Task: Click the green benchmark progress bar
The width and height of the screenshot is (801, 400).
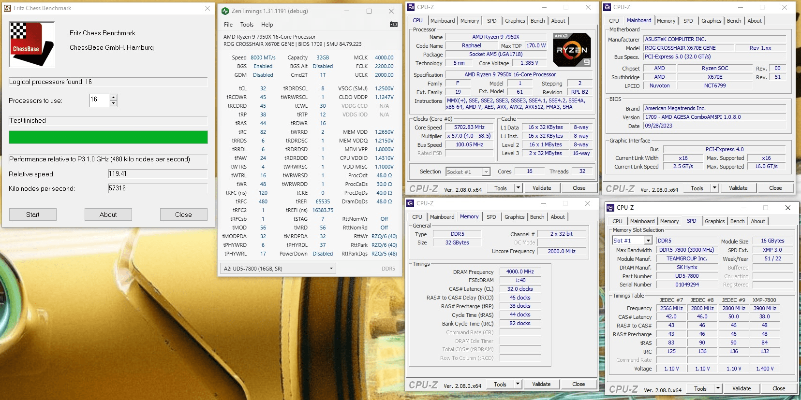Action: [108, 137]
